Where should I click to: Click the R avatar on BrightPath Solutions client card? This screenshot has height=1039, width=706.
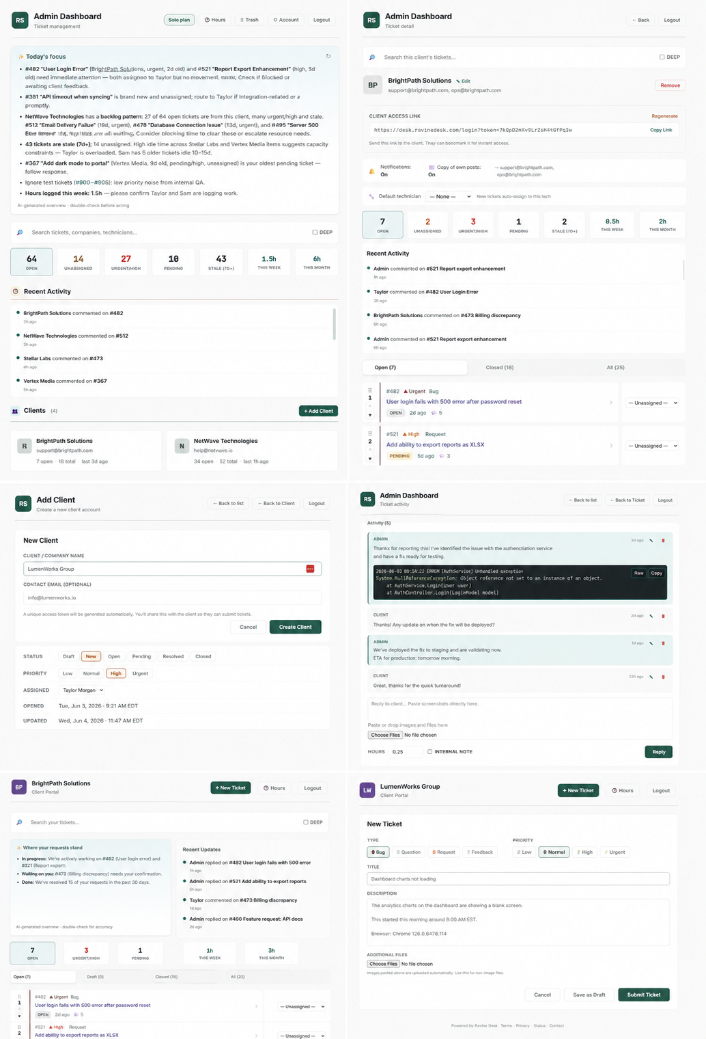click(25, 446)
